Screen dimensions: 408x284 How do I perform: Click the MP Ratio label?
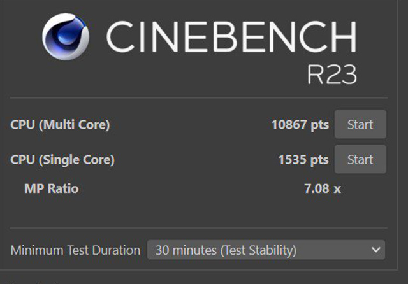[52, 188]
